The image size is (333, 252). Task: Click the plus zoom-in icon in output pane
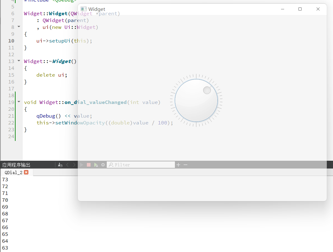pyautogui.click(x=178, y=165)
